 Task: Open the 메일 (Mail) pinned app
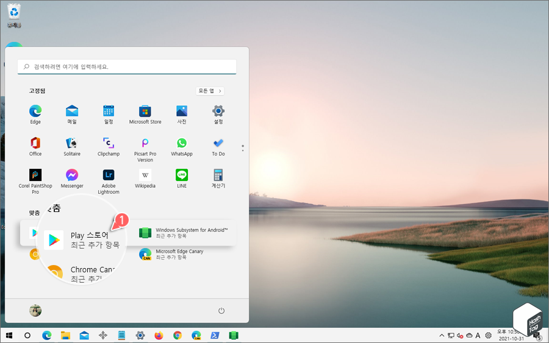(72, 115)
